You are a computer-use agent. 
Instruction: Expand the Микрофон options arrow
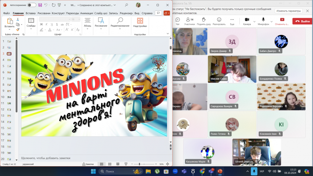[x=272, y=21]
